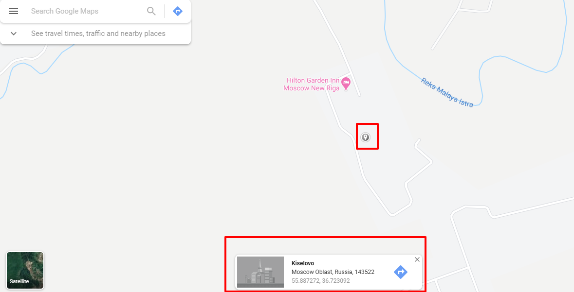The width and height of the screenshot is (574, 292).
Task: Close the Kiselovo info card
Action: [417, 259]
